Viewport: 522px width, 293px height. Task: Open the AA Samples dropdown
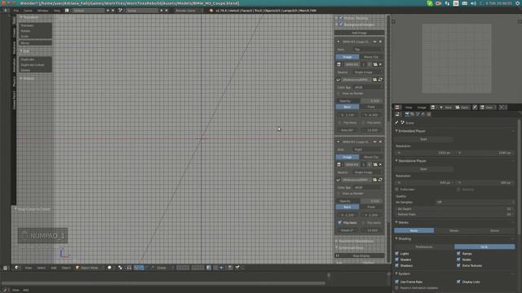pyautogui.click(x=475, y=203)
